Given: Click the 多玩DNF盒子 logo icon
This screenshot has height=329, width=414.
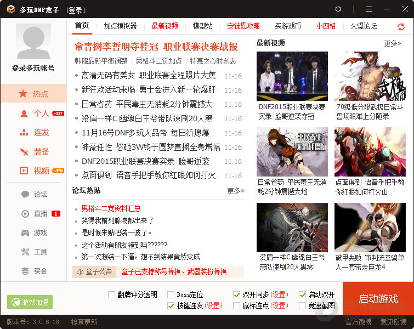Looking at the screenshot, I should click(11, 9).
